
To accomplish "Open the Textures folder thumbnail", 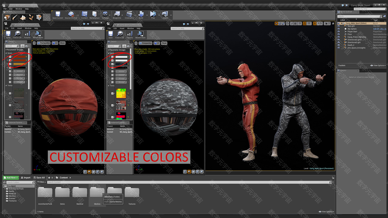I will [132, 193].
